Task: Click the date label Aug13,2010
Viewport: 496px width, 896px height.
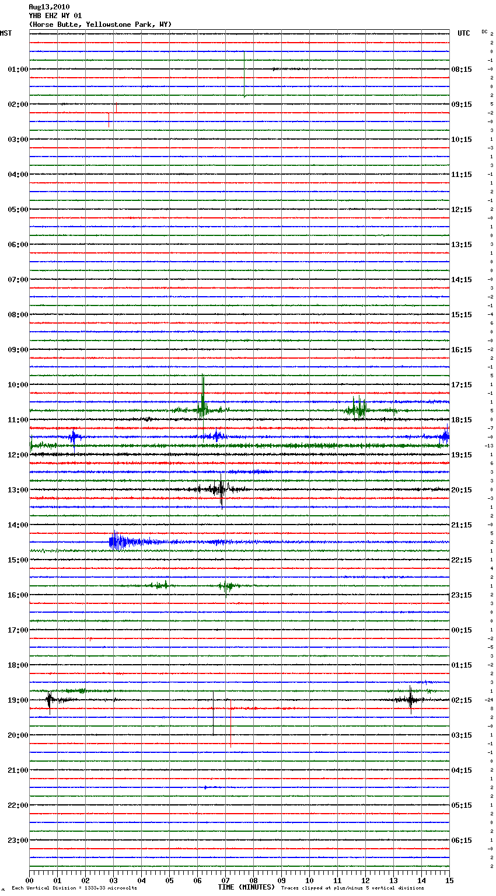Action: 49,7
